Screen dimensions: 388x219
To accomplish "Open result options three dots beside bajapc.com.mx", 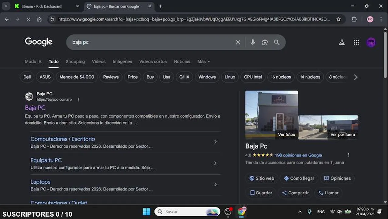I will [79, 99].
